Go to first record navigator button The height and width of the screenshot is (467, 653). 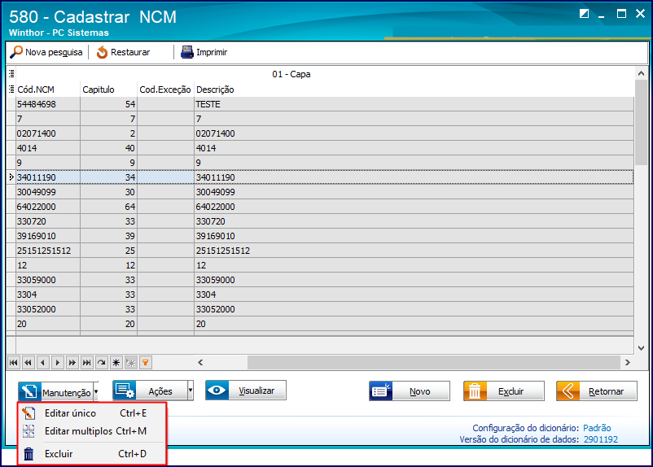pos(13,363)
